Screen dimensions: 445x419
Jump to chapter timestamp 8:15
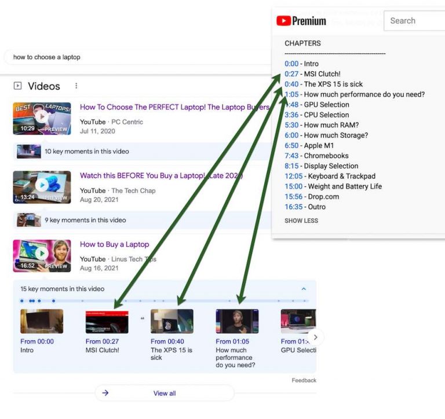[291, 166]
